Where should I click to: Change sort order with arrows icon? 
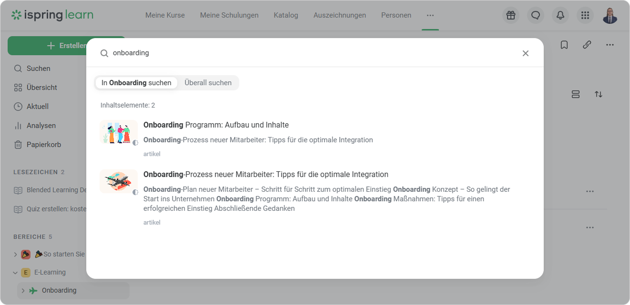coord(599,94)
